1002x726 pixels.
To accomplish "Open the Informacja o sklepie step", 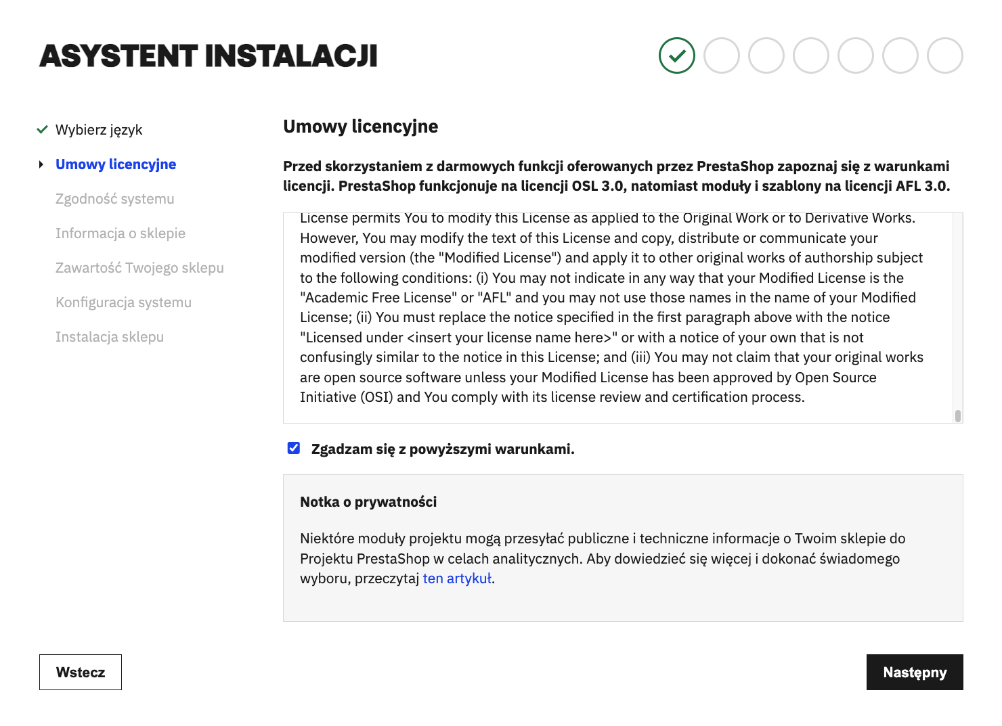I will [121, 233].
